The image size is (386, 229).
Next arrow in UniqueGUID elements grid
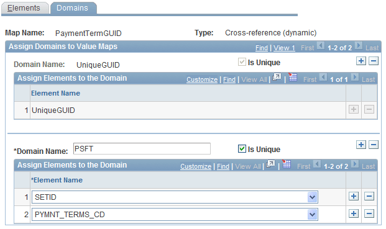pyautogui.click(x=355, y=78)
